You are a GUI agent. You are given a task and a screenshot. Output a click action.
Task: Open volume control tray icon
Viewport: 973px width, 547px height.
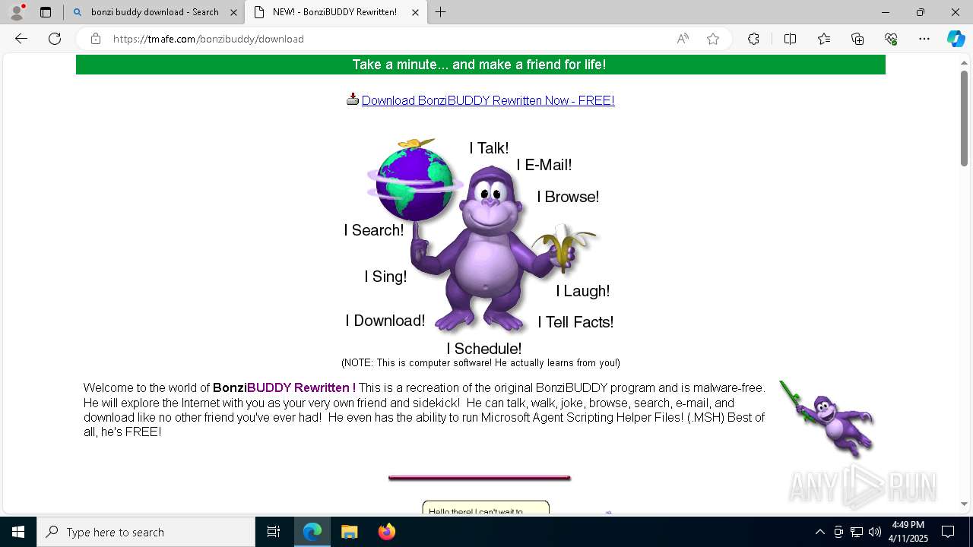point(875,532)
